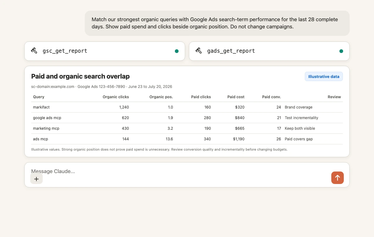
Task: Click the gads_get_report tool wrench icon
Action: coord(199,51)
